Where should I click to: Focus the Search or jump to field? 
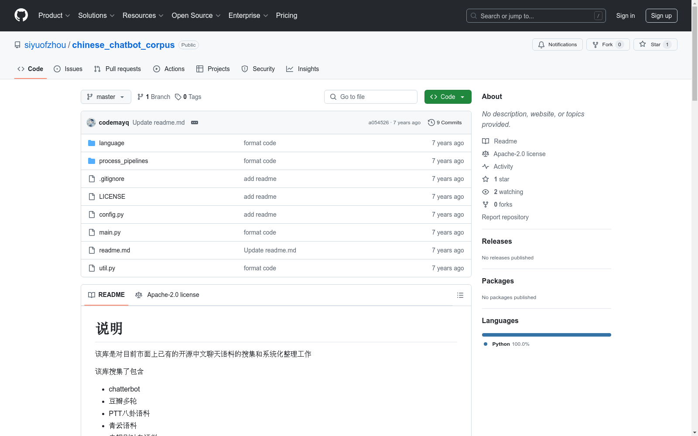tap(536, 16)
